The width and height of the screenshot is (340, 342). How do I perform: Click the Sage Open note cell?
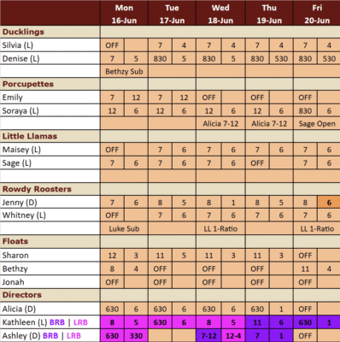click(x=317, y=124)
